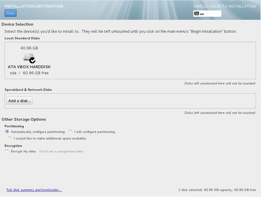Click the 1 disk selected status summary
This screenshot has height=197, width=261.
(217, 190)
